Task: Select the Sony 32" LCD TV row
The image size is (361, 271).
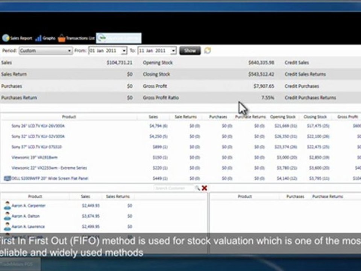Action: (x=180, y=136)
